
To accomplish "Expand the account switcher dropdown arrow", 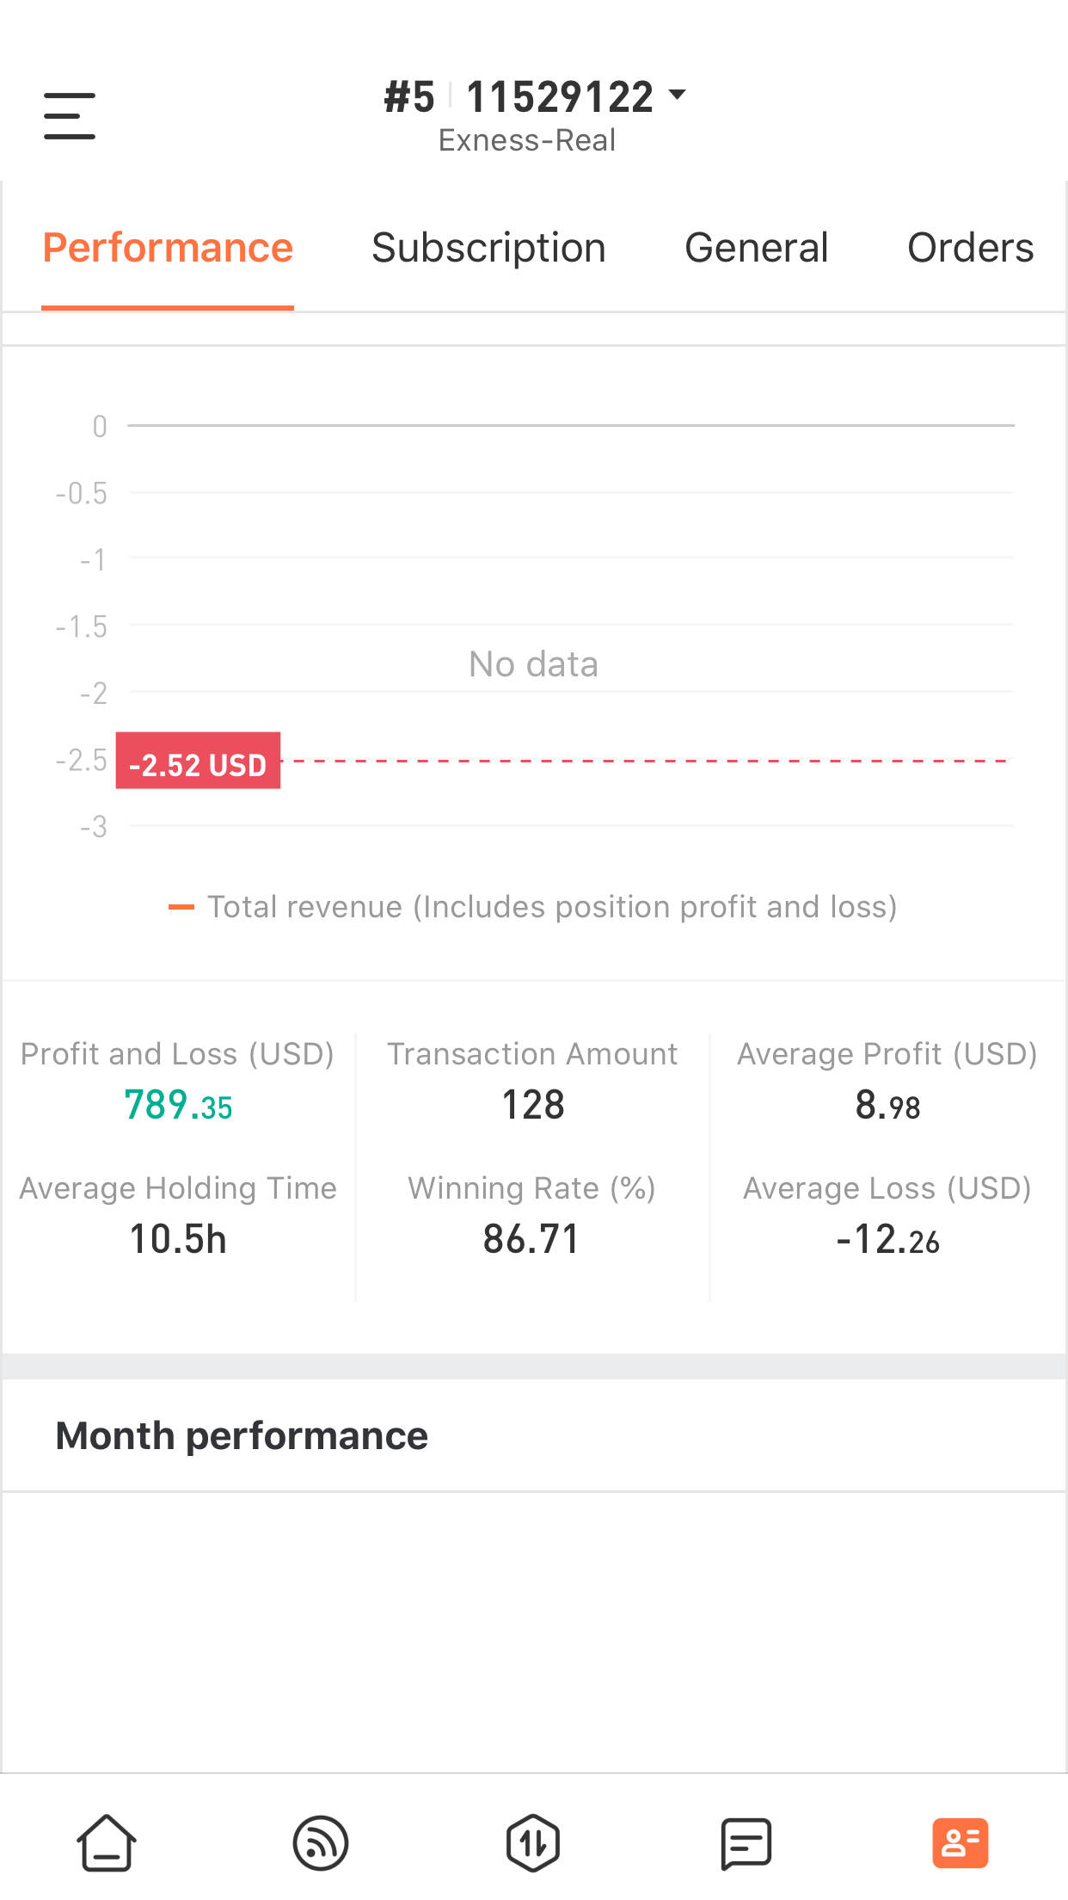I will tap(678, 95).
